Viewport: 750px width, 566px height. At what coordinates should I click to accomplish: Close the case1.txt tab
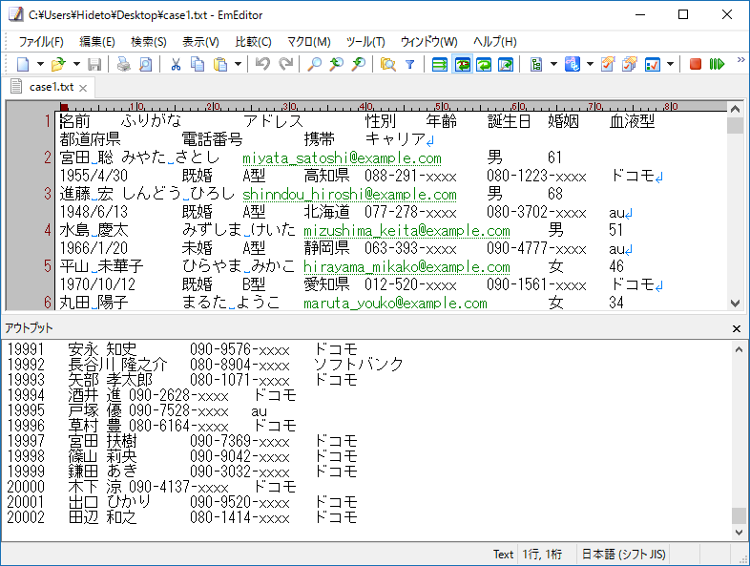pyautogui.click(x=83, y=88)
